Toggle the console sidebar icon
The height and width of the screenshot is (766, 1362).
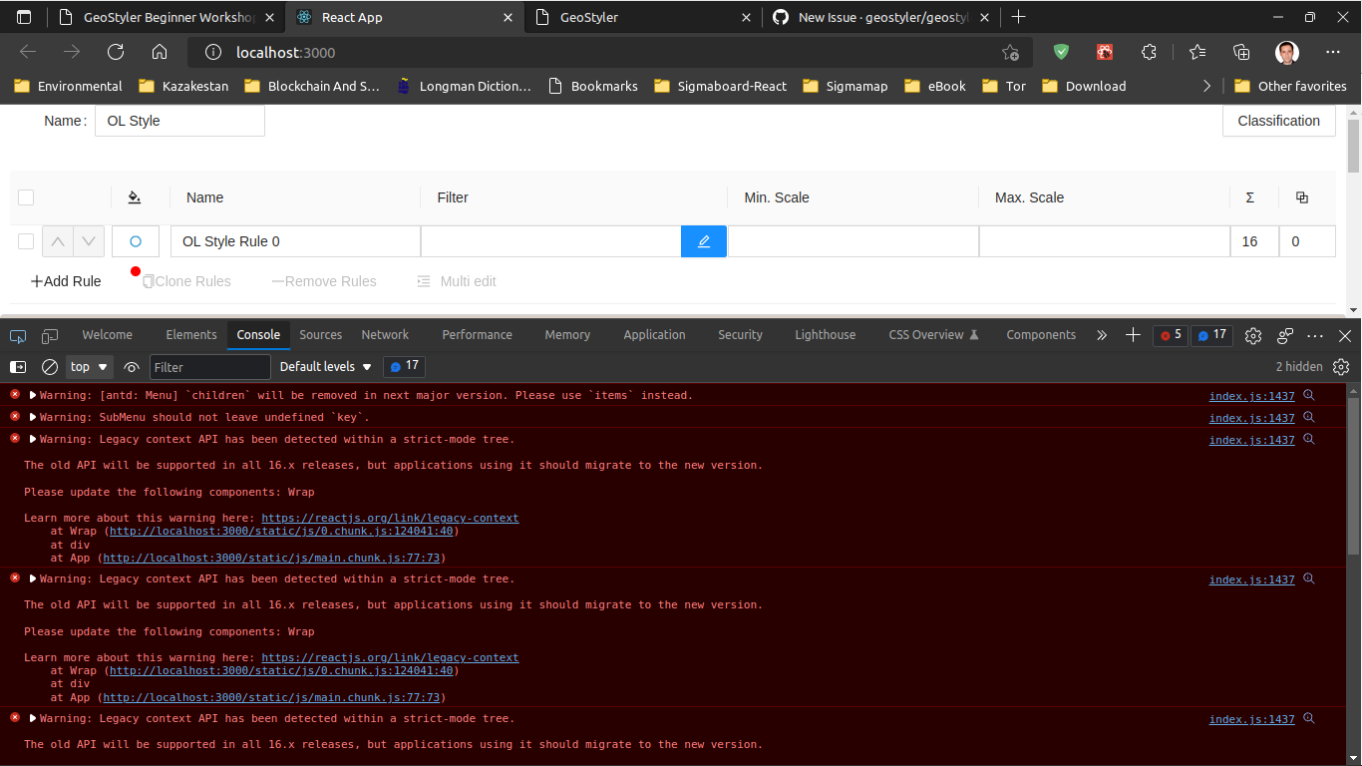(17, 367)
